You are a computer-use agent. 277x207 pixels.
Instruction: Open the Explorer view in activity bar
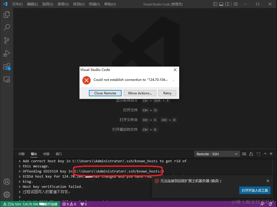pos(6,15)
